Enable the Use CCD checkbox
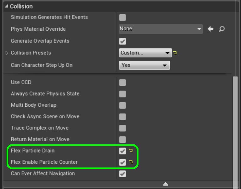Viewport: 241px width, 189px height. coord(122,82)
